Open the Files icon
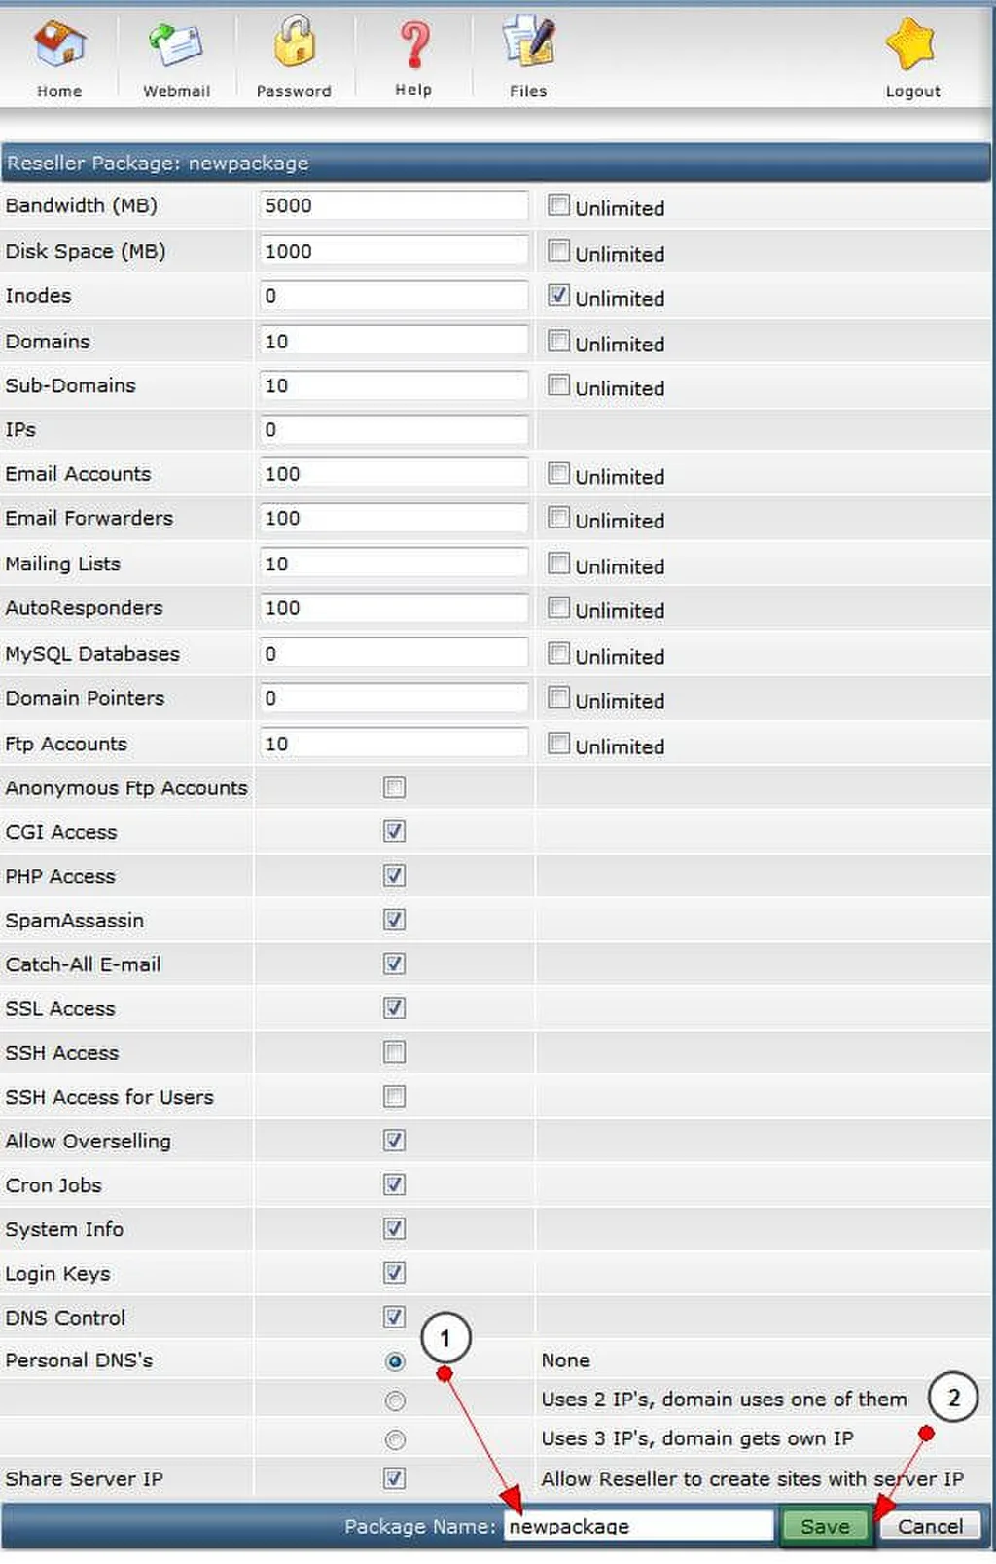 pyautogui.click(x=528, y=41)
